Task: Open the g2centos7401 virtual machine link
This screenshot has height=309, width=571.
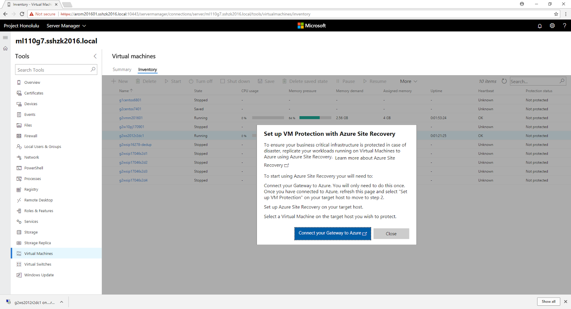Action: [130, 109]
